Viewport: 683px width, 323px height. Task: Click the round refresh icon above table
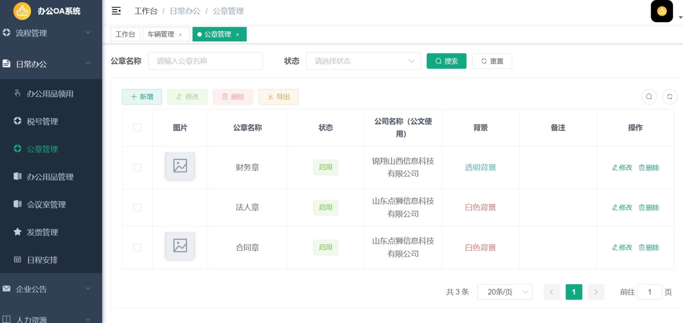pos(669,97)
